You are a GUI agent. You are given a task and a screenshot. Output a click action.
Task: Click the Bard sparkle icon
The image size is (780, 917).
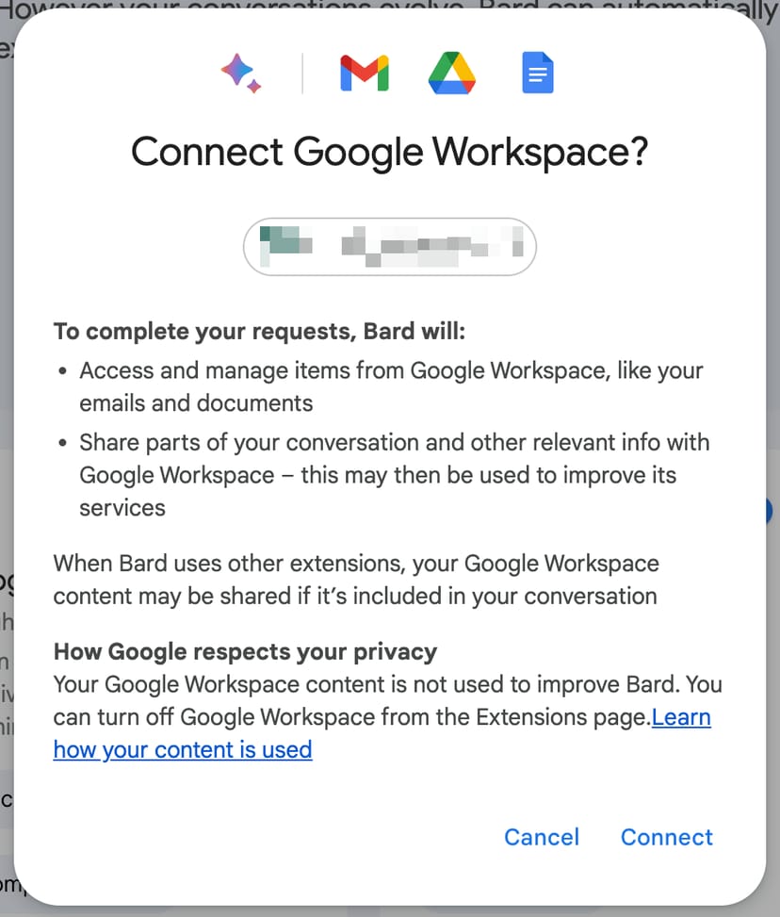pos(241,73)
